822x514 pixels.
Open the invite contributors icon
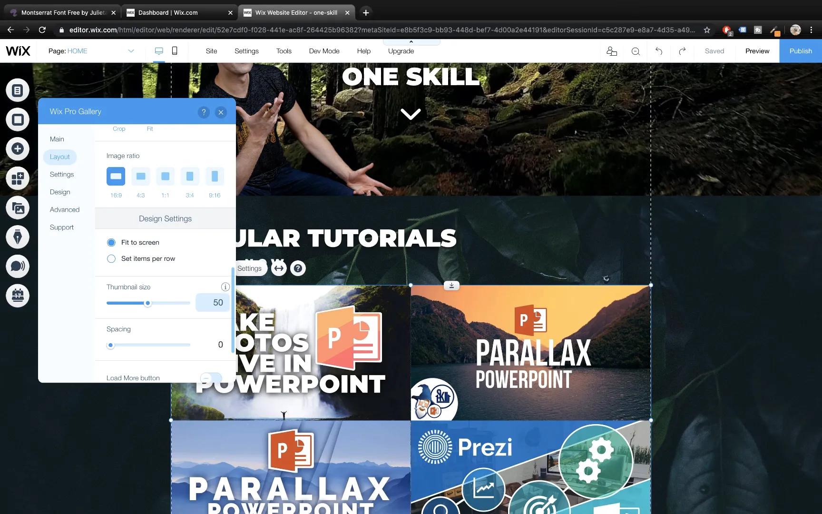[612, 51]
